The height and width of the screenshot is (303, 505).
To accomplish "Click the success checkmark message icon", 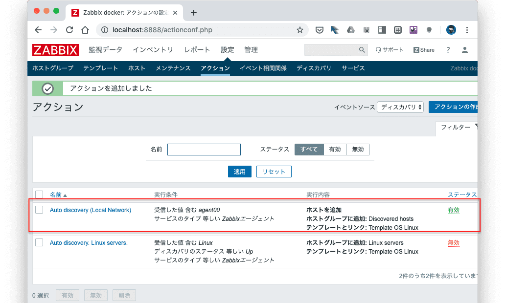I will point(47,88).
